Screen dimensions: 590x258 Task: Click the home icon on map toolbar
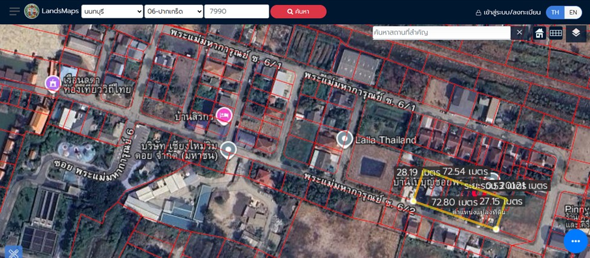click(539, 33)
